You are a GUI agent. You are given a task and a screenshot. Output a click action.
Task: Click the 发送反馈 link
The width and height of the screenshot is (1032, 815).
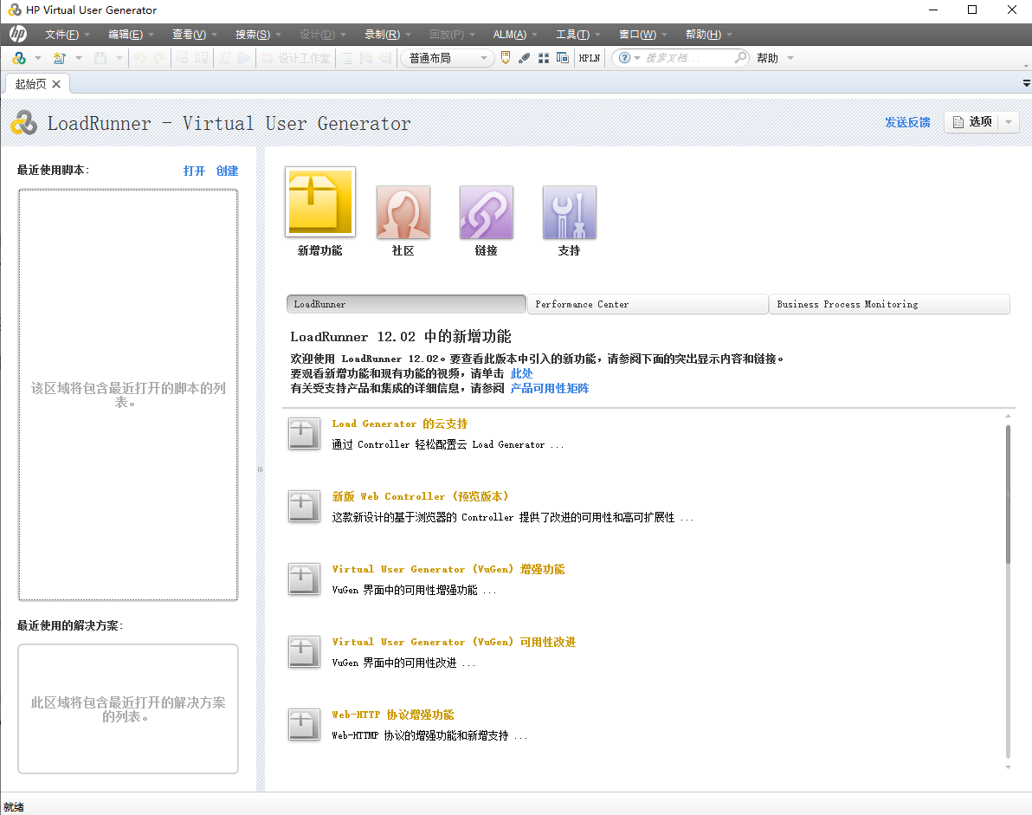coord(907,122)
